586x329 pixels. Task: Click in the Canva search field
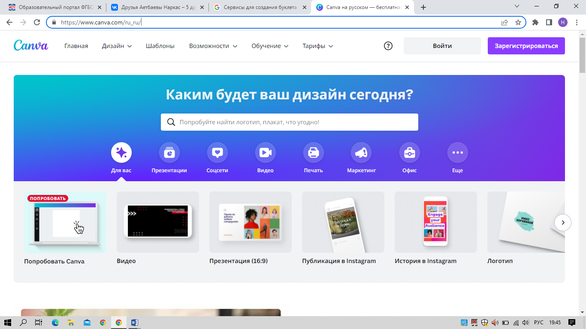tap(290, 122)
